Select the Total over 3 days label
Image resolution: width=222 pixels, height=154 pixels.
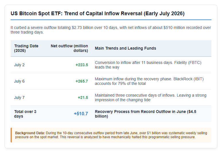(25, 114)
